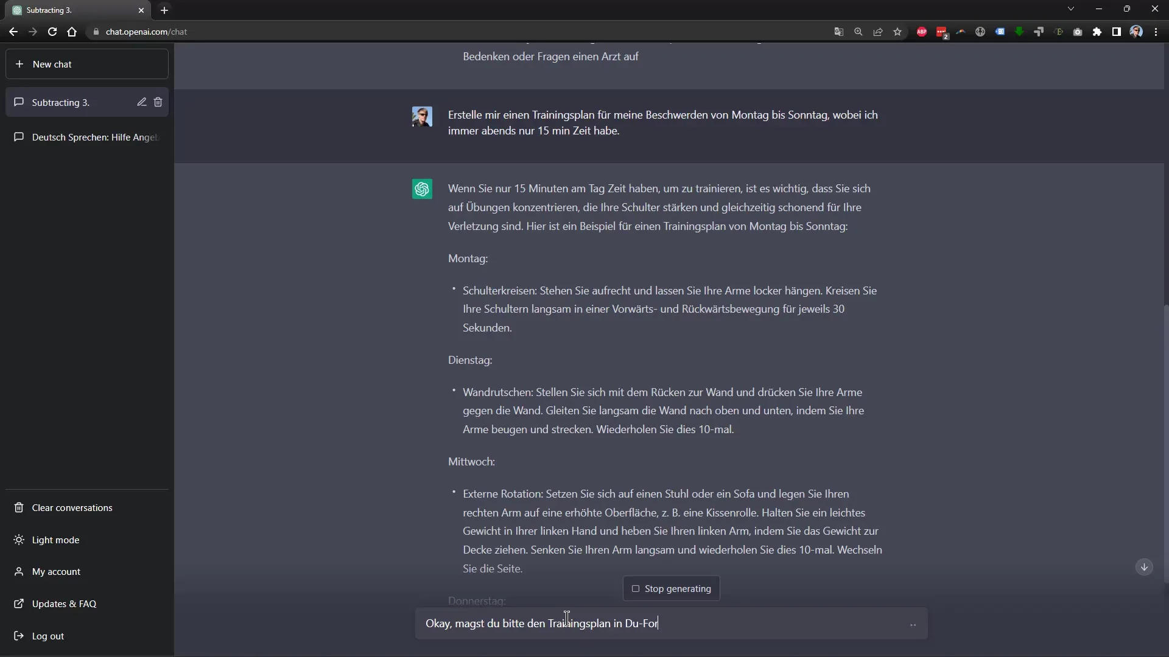1169x657 pixels.
Task: Open My account settings page
Action: coord(56,571)
